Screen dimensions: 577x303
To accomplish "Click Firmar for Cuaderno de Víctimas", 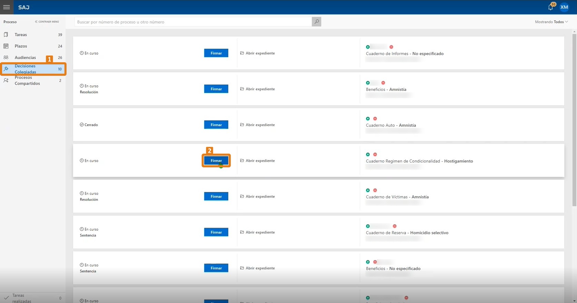I will [x=216, y=196].
